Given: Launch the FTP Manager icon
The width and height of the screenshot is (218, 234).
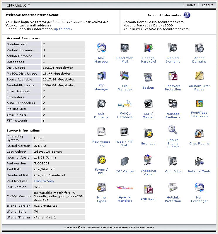Looking at the screenshot, I should (x=101, y=76).
